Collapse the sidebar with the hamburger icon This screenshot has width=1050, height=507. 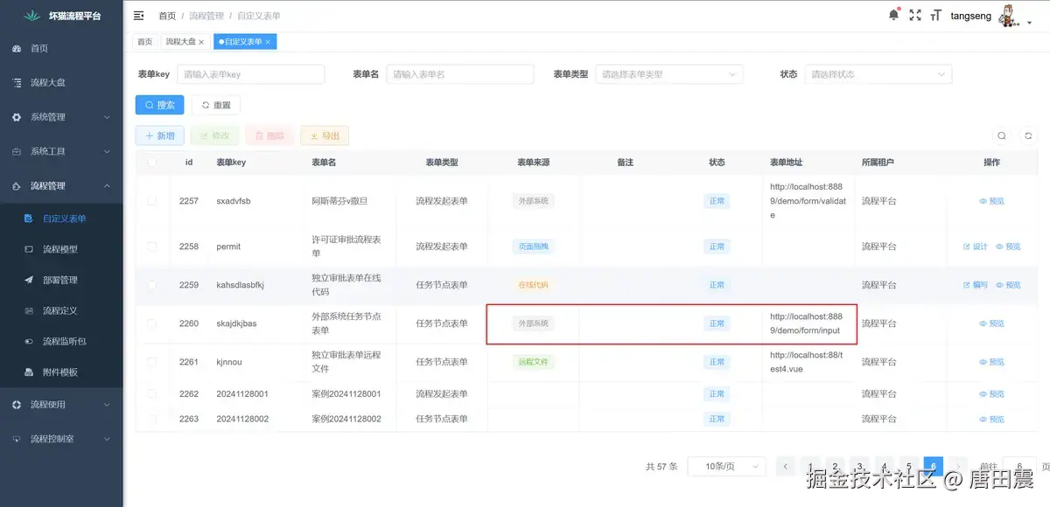(138, 15)
